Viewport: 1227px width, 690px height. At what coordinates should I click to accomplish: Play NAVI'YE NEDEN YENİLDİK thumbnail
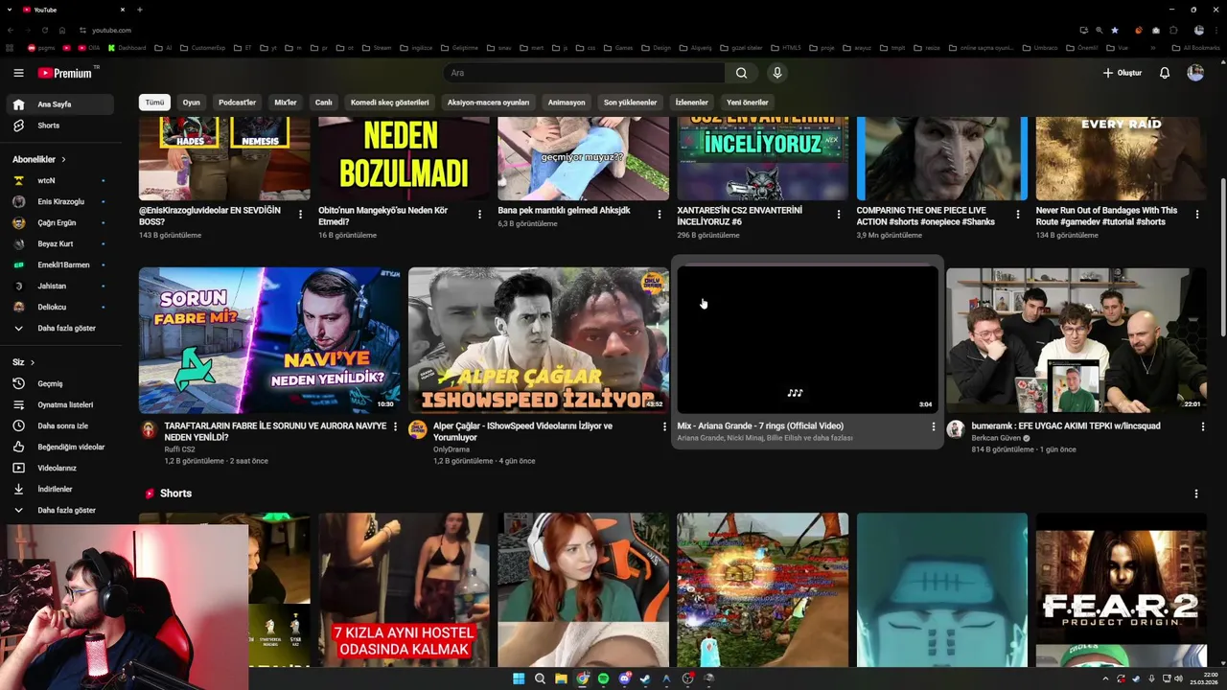click(x=269, y=340)
